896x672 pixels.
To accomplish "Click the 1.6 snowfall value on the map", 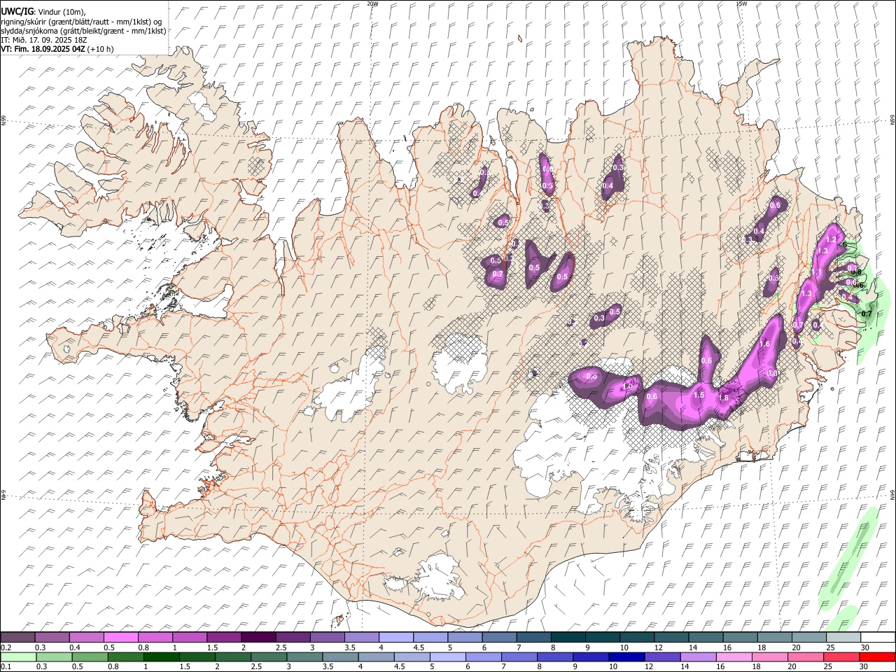I will coord(764,344).
